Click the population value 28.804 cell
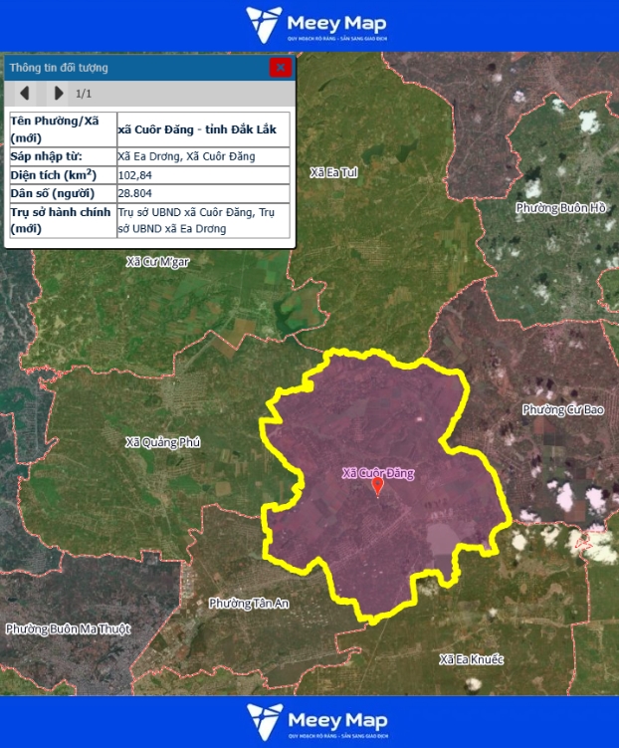 [202, 193]
